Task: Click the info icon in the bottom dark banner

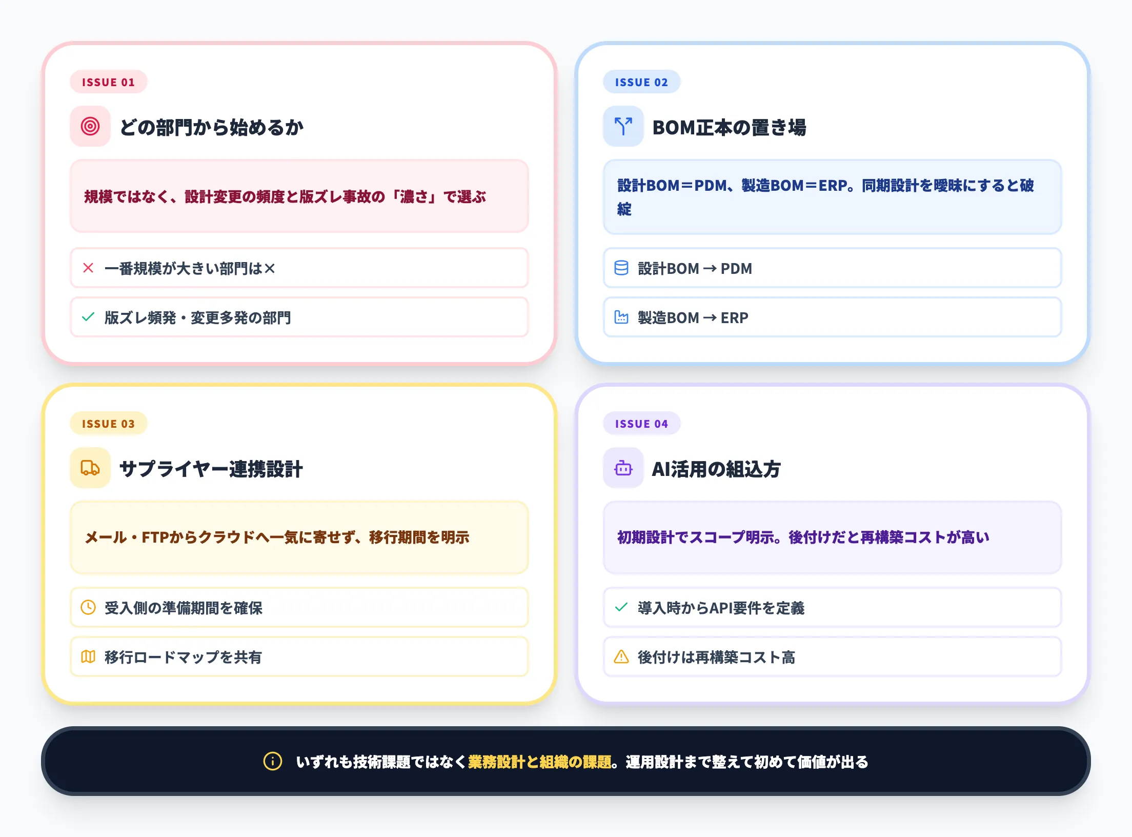Action: tap(272, 762)
